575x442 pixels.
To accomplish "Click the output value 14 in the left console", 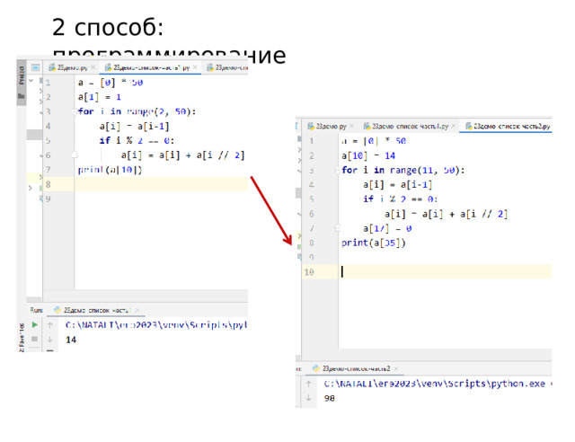I will (71, 340).
